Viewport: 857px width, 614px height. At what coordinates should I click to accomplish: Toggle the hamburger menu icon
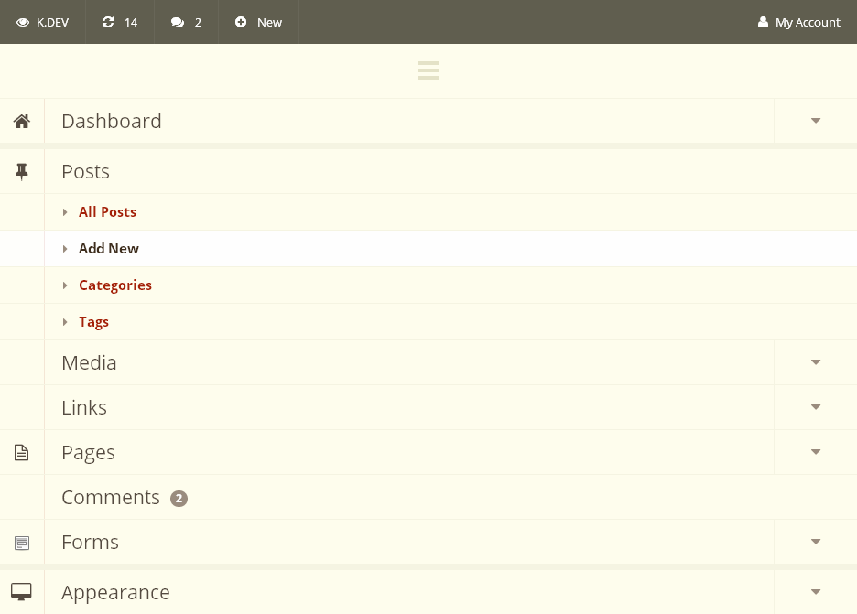428,70
